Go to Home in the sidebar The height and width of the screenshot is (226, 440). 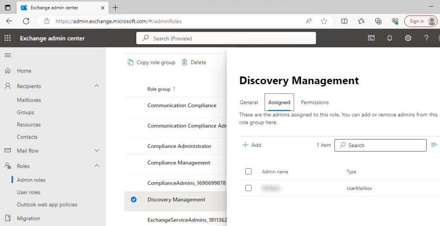[x=24, y=71]
